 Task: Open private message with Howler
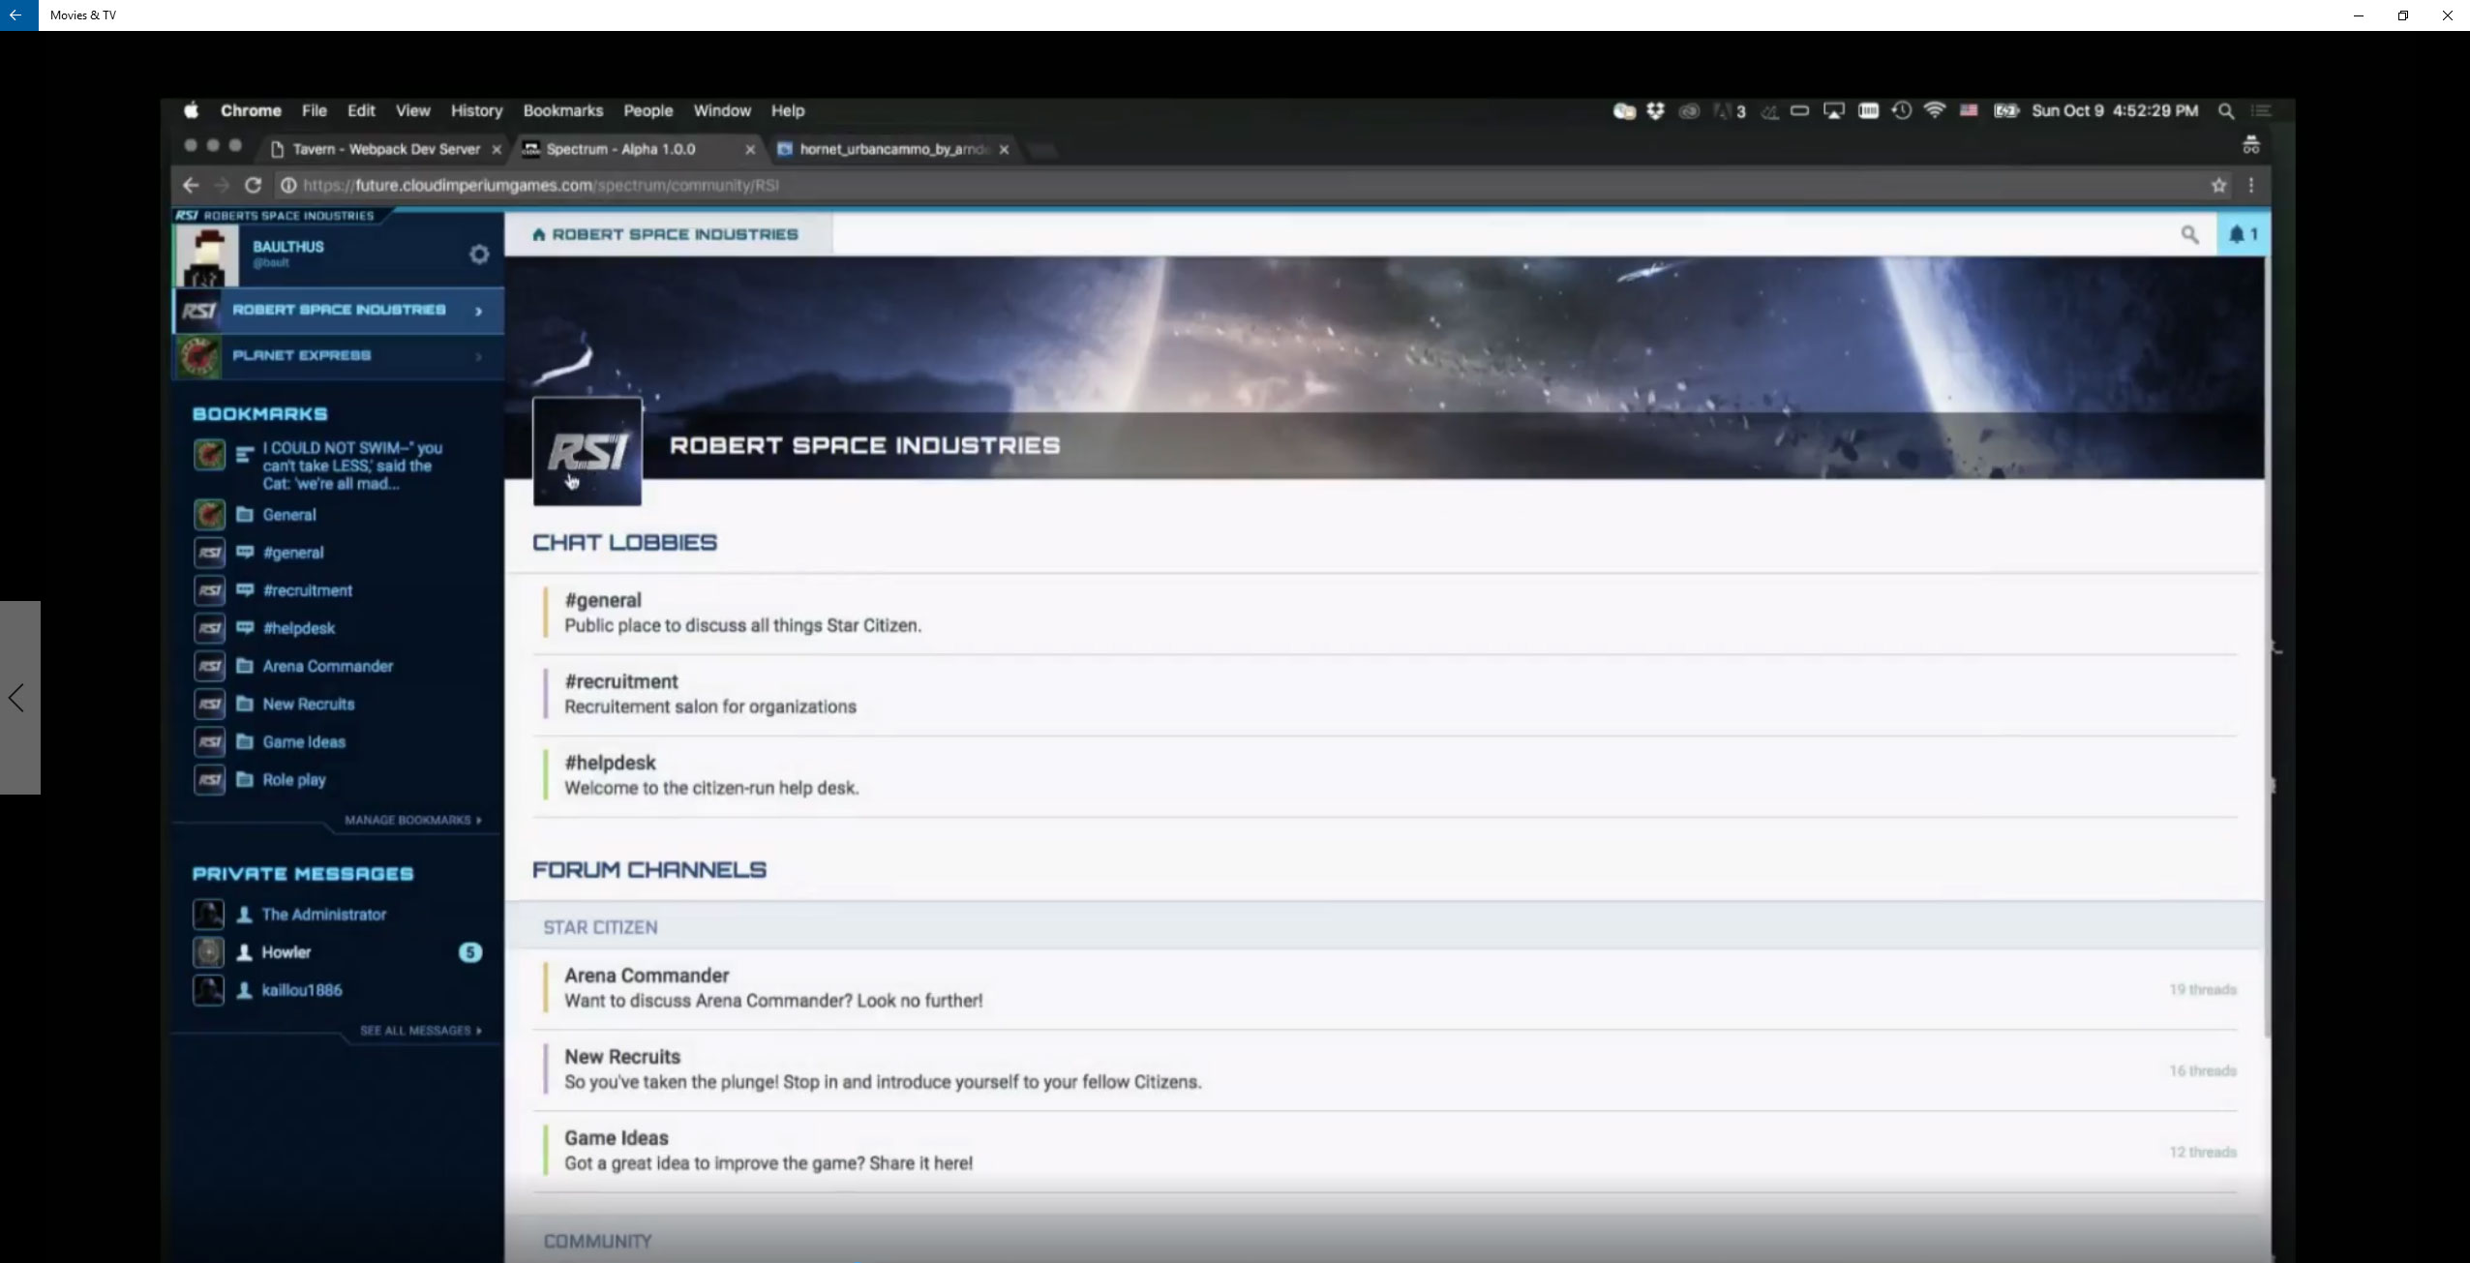click(286, 952)
